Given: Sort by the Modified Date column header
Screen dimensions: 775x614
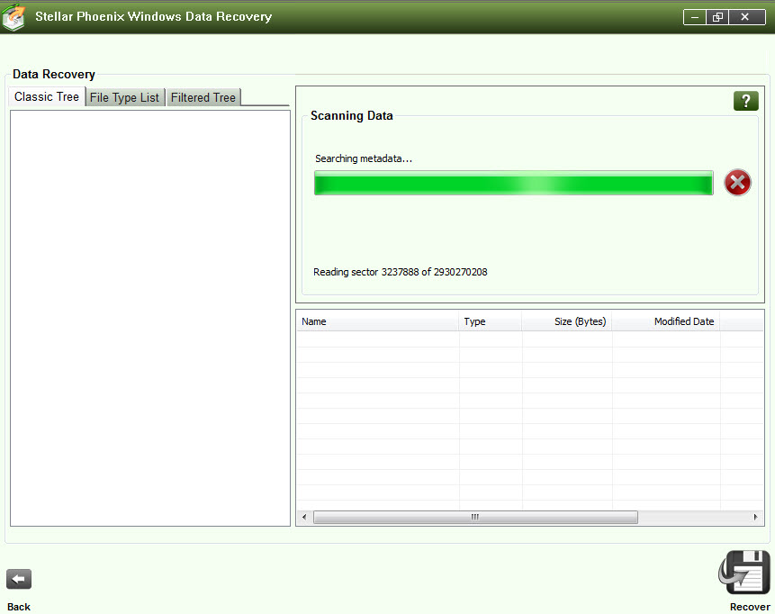Looking at the screenshot, I should click(666, 321).
